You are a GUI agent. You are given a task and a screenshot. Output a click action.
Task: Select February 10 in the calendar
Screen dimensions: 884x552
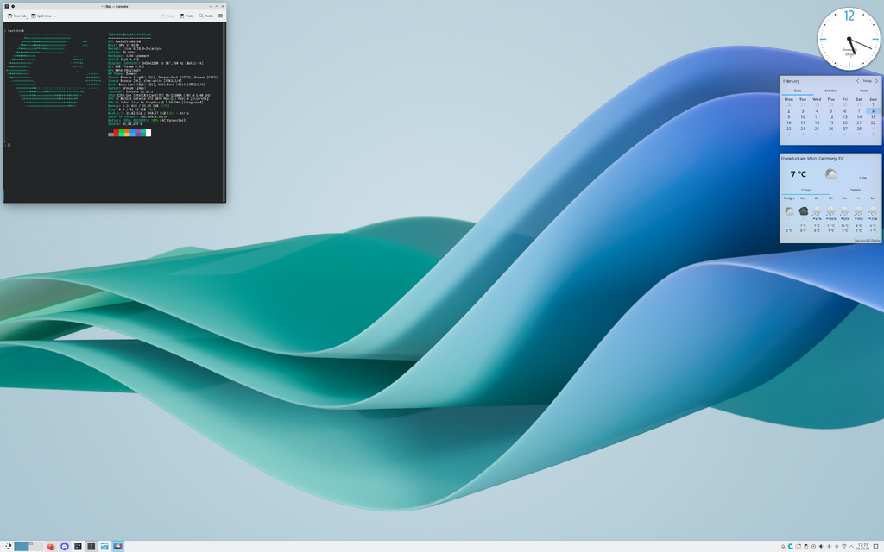(803, 116)
